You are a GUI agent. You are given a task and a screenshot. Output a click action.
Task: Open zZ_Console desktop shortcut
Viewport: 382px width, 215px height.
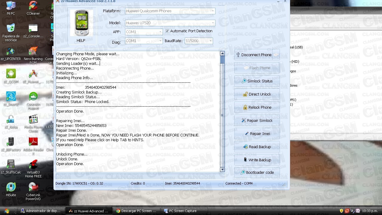tap(33, 31)
